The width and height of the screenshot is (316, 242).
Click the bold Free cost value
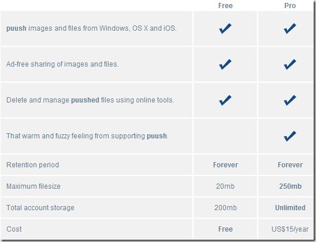click(x=225, y=229)
